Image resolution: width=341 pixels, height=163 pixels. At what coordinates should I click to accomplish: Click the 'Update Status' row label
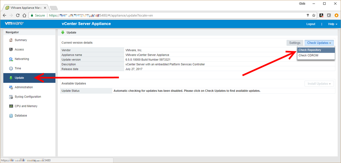coord(71,91)
